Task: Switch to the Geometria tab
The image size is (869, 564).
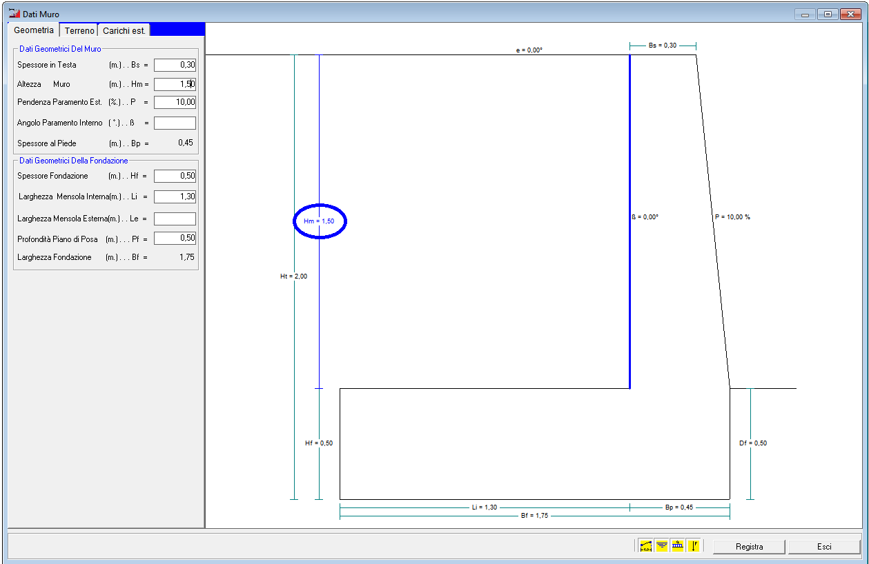Action: click(x=34, y=30)
